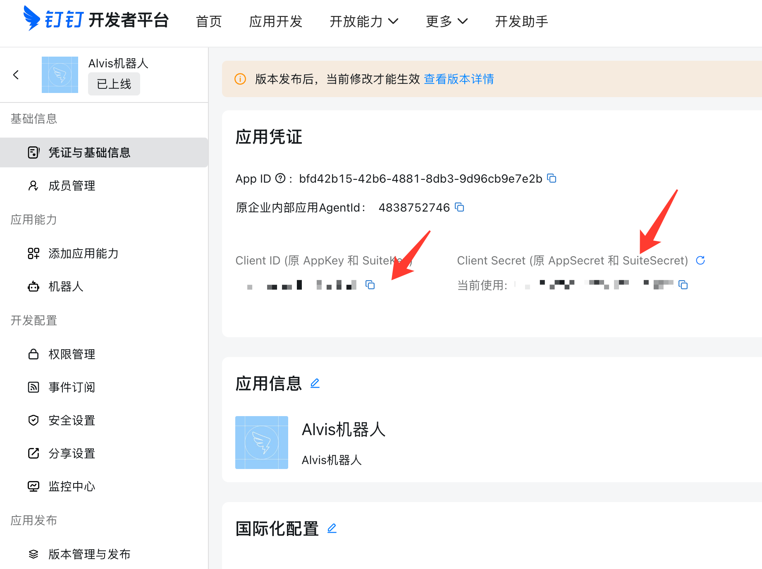Click the 分享设置 share icon

[33, 453]
